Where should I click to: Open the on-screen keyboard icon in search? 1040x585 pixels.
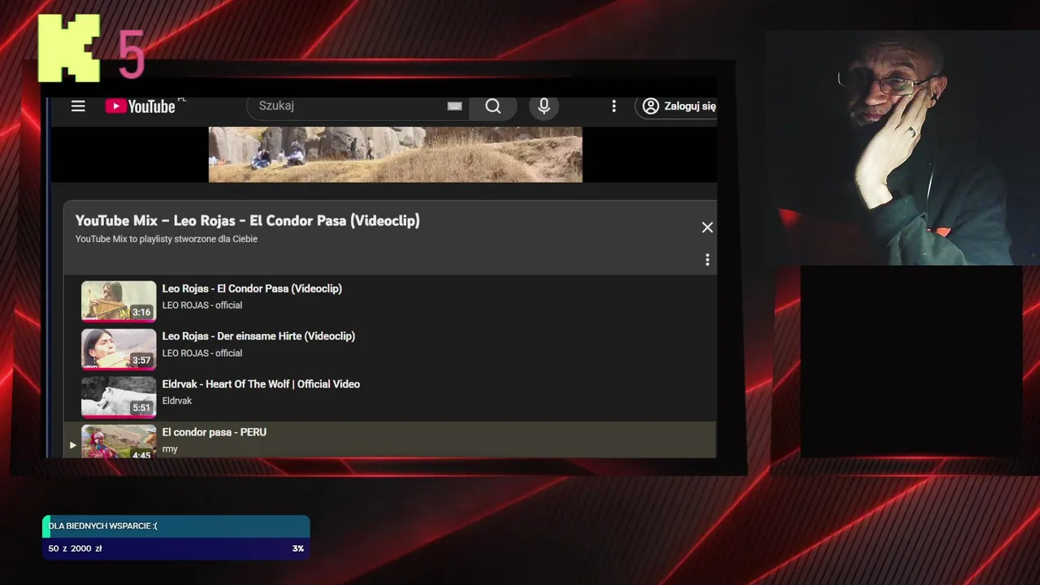pos(455,106)
